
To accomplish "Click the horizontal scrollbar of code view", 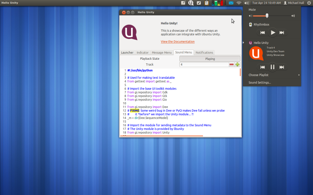I will [x=161, y=136].
